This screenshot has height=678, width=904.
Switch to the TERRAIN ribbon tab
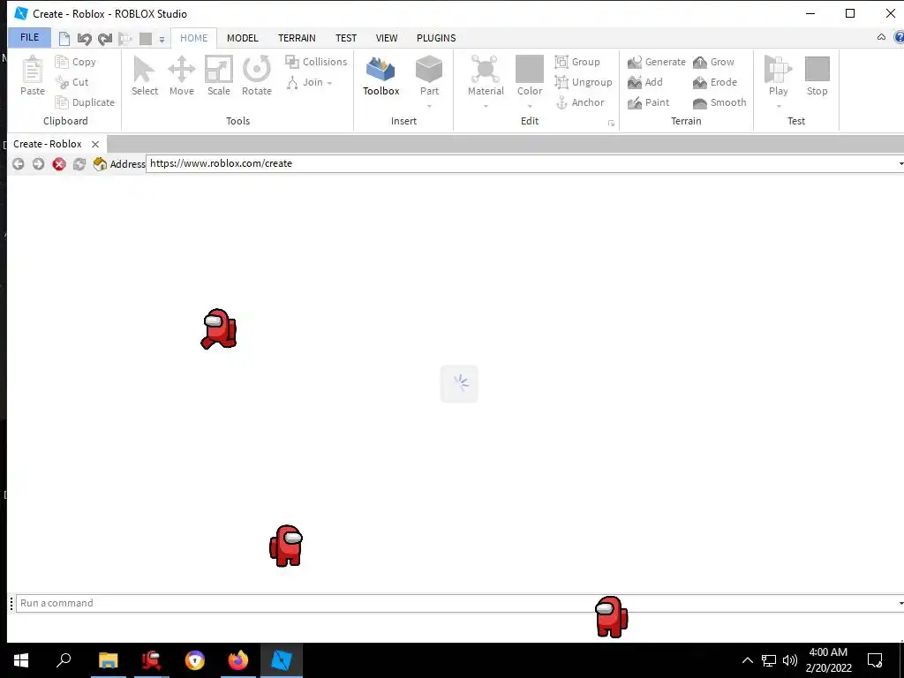click(x=297, y=38)
